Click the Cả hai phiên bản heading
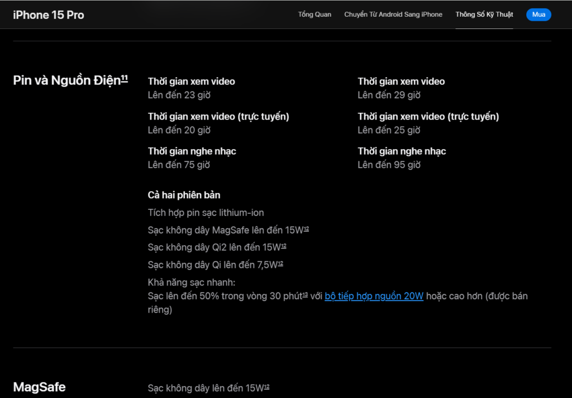 click(x=184, y=195)
